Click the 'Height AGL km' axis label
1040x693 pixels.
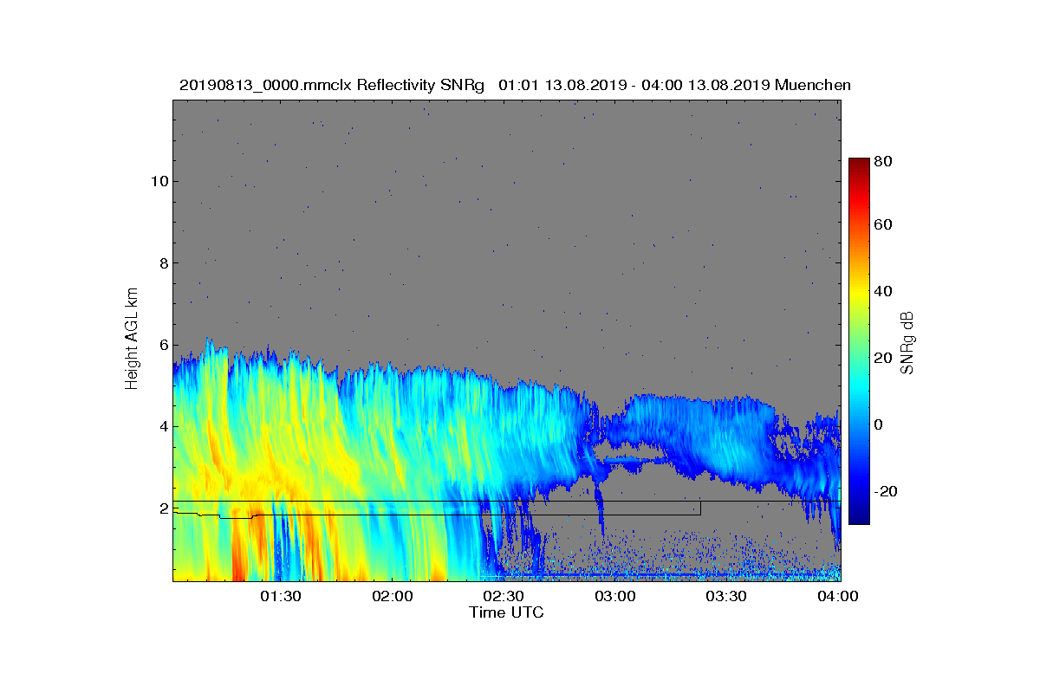[x=132, y=340]
